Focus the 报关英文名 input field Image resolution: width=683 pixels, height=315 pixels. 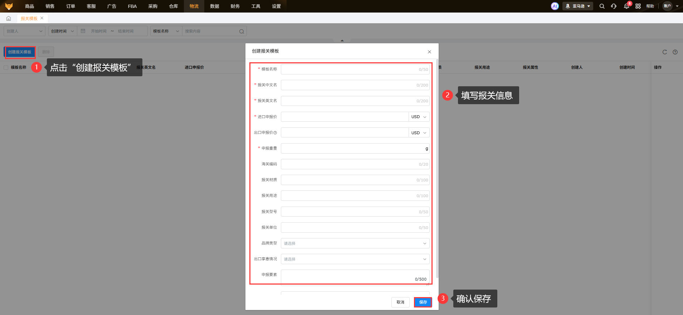[x=355, y=101]
